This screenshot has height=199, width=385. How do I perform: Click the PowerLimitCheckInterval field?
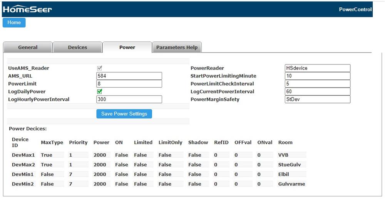318,84
